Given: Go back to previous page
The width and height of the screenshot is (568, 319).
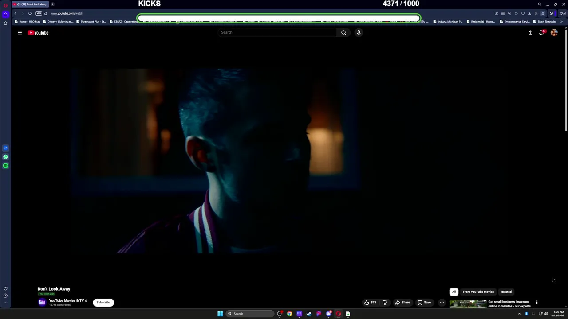Looking at the screenshot, I should click(x=15, y=13).
